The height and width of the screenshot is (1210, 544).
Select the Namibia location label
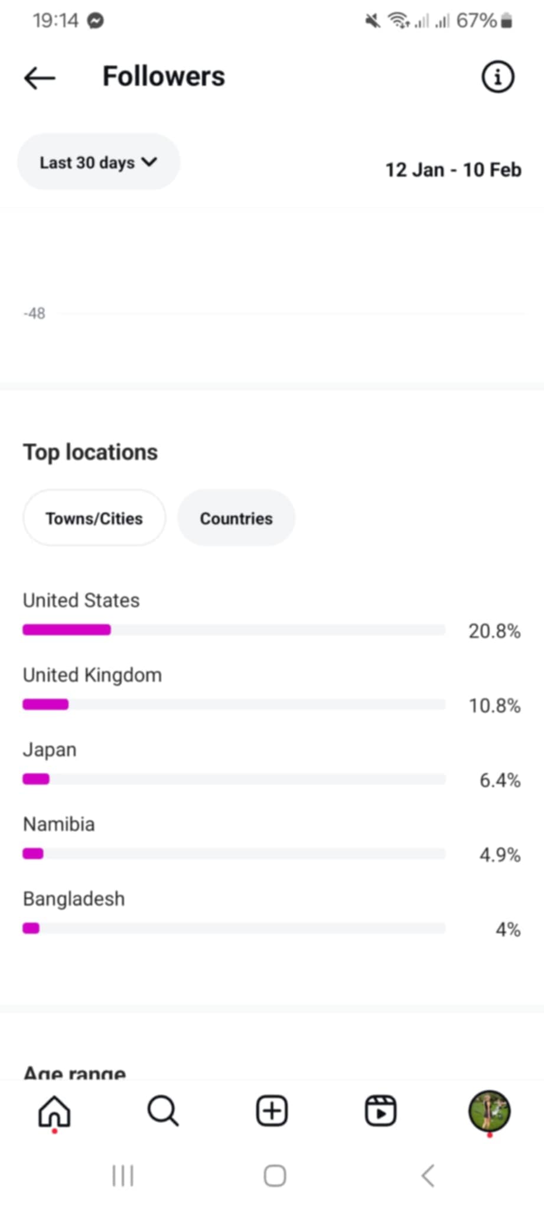tap(59, 824)
